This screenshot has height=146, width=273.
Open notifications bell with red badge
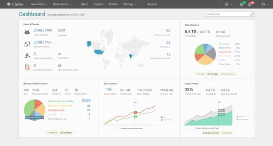(250, 4)
